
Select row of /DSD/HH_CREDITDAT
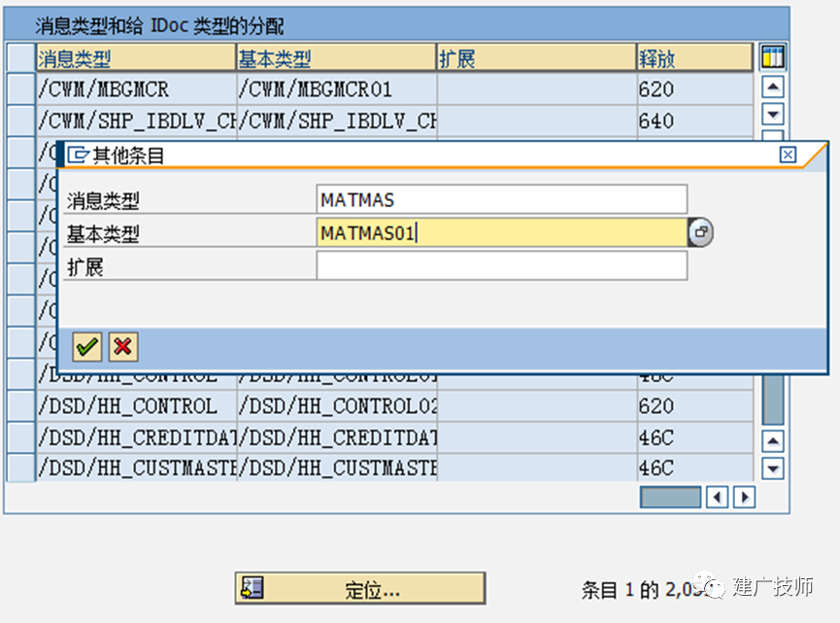[x=21, y=437]
